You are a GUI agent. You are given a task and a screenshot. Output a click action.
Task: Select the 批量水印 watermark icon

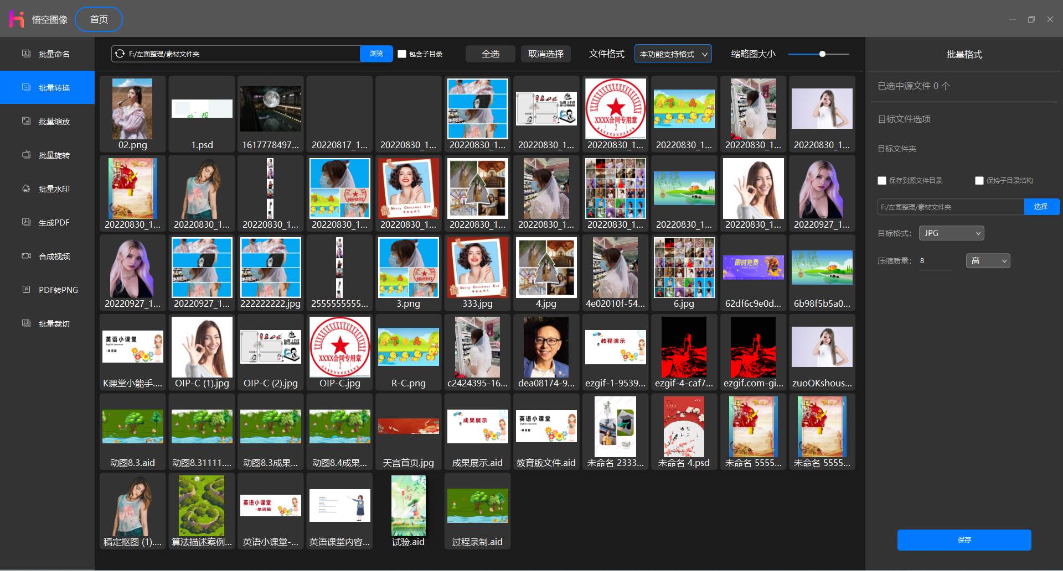coord(26,188)
